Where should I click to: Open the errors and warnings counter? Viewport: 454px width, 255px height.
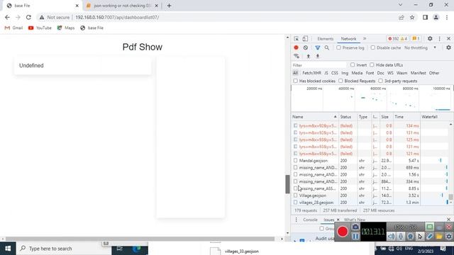[x=398, y=39]
